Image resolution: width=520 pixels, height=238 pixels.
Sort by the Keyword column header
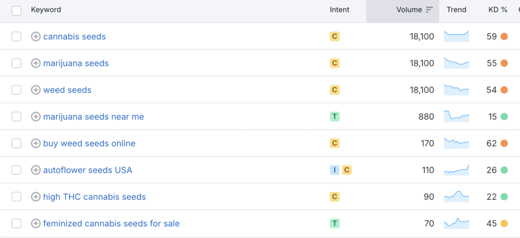[46, 10]
